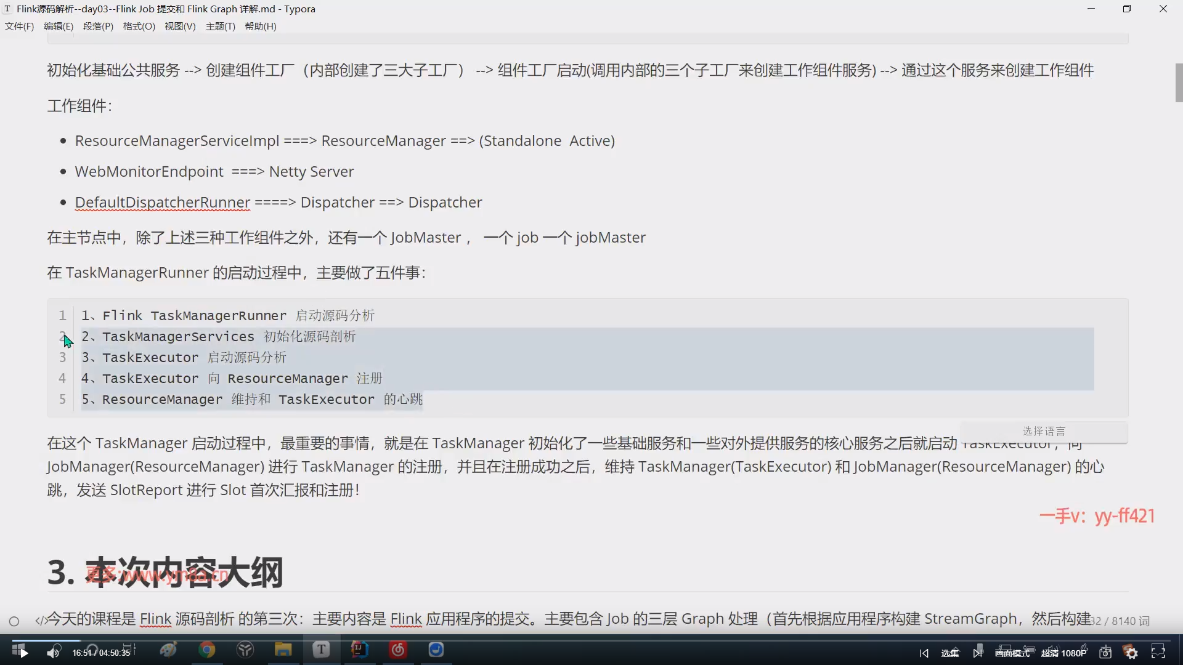The height and width of the screenshot is (665, 1183).
Task: Open the 画面模式 picture mode options
Action: coord(1012,653)
